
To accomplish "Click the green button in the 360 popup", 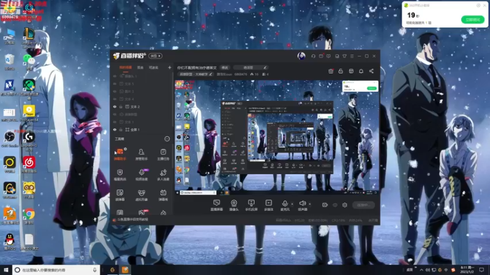I will pos(472,20).
